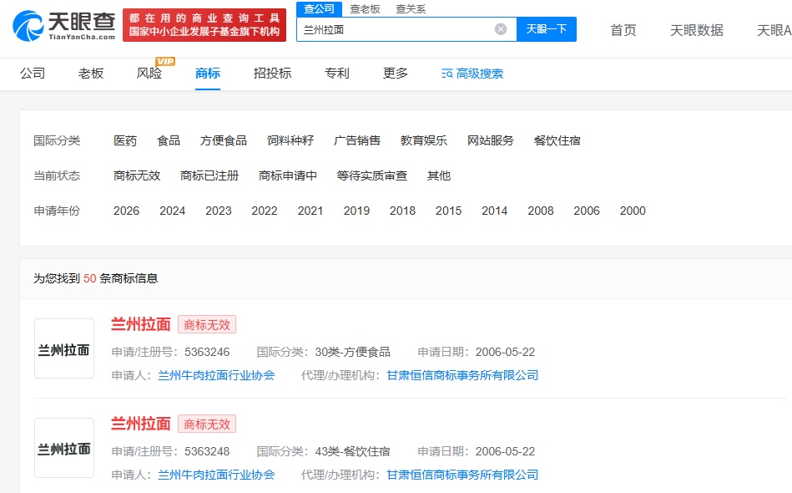
Task: Filter application year 2019
Action: tap(356, 211)
